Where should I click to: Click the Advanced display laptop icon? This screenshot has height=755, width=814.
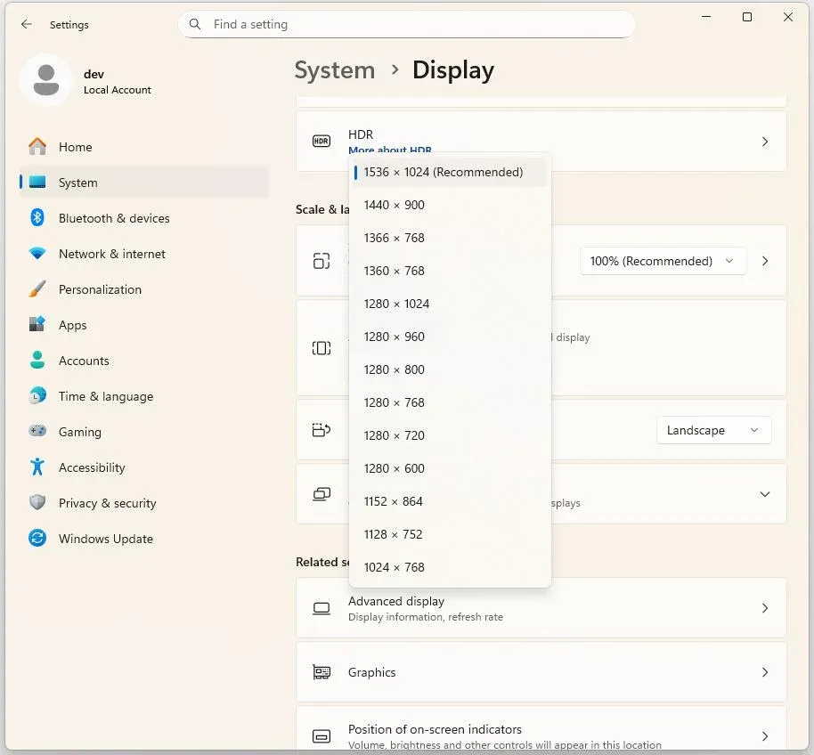click(x=322, y=608)
